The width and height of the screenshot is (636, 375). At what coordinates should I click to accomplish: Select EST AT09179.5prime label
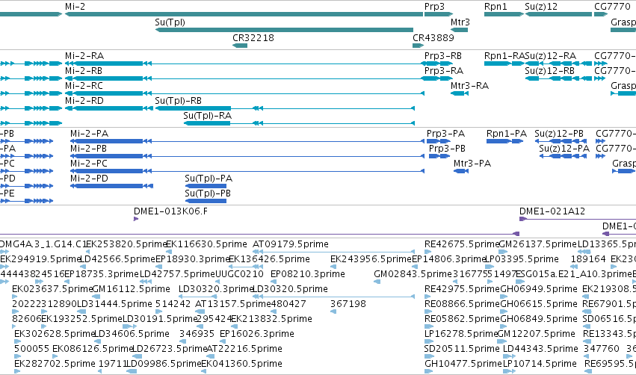click(x=291, y=244)
